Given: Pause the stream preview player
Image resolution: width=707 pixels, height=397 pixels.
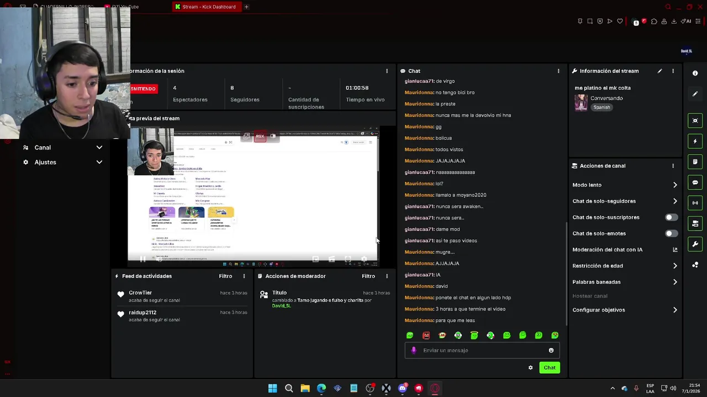Looking at the screenshot, I should (143, 259).
